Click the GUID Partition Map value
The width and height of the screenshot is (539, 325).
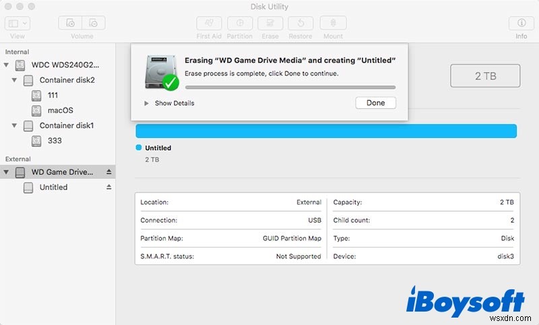292,238
